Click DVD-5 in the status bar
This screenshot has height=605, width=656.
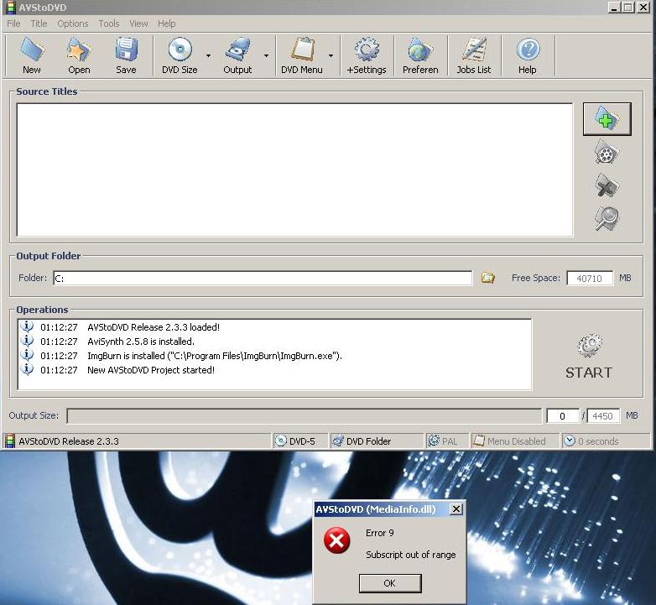[x=299, y=441]
